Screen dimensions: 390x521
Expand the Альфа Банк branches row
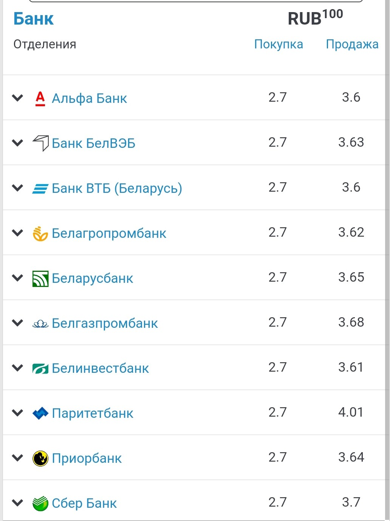pyautogui.click(x=17, y=98)
